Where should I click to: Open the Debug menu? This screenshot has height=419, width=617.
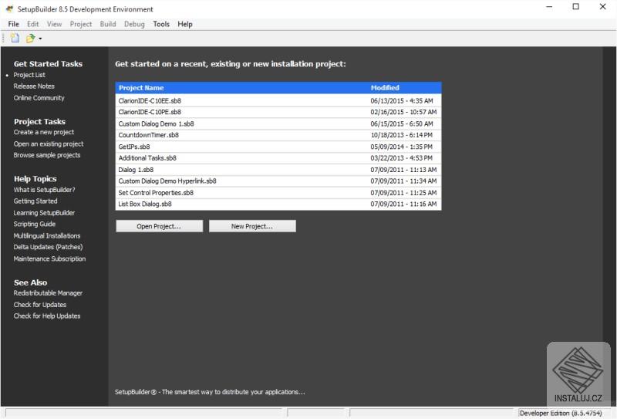(134, 24)
